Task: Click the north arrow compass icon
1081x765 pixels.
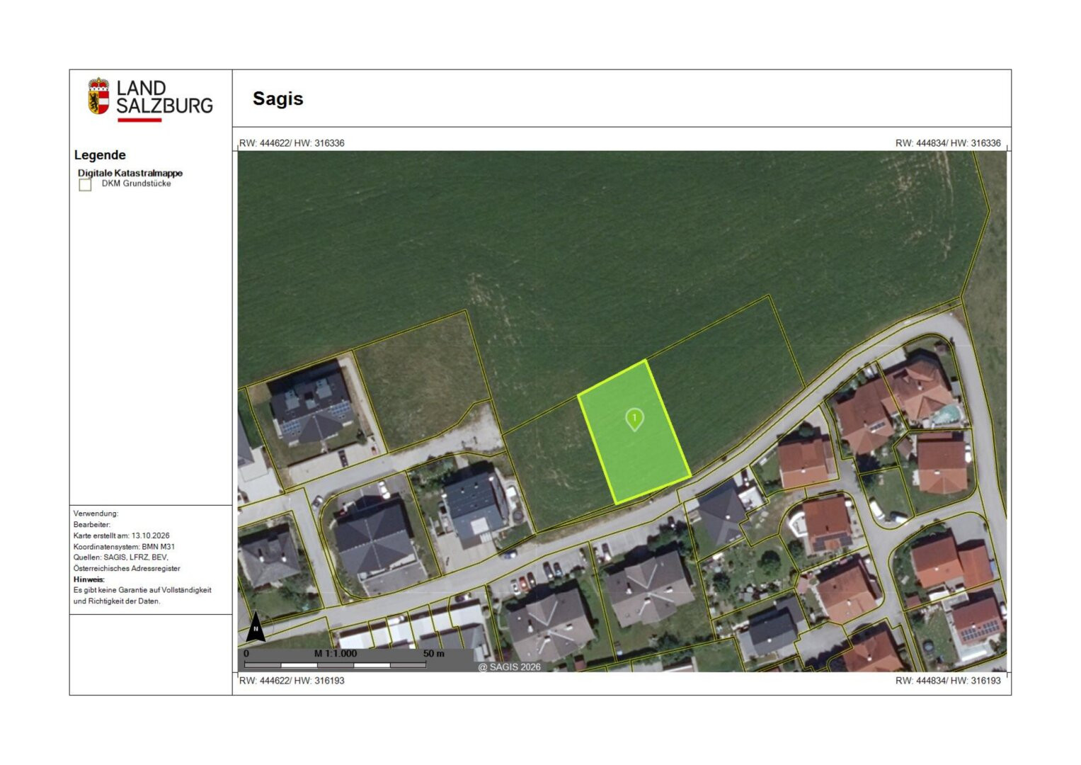Action: pos(256,626)
